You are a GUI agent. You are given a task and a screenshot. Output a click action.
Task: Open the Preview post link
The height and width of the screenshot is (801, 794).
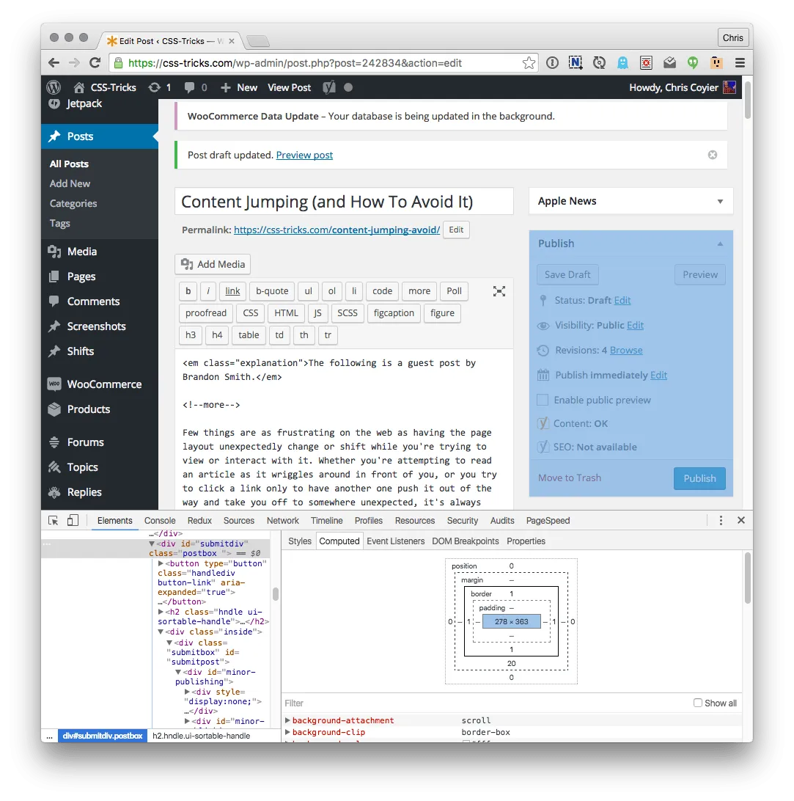click(304, 155)
